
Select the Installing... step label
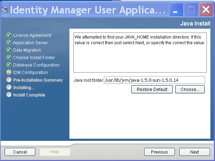pyautogui.click(x=24, y=87)
